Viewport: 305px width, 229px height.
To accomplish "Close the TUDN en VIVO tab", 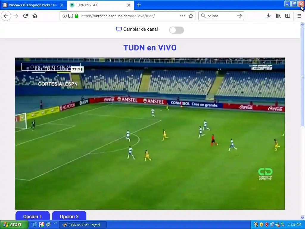I will 129,5.
